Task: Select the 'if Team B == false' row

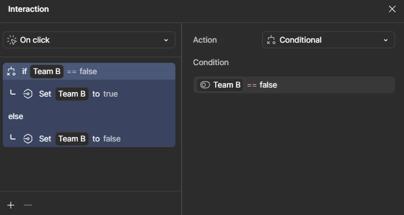Action: tap(89, 71)
